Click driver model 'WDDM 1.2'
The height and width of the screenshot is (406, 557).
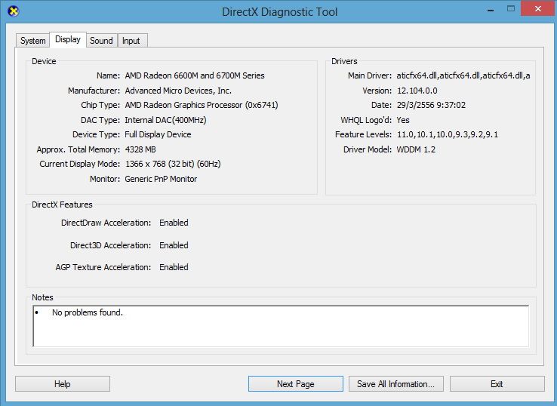coord(416,149)
